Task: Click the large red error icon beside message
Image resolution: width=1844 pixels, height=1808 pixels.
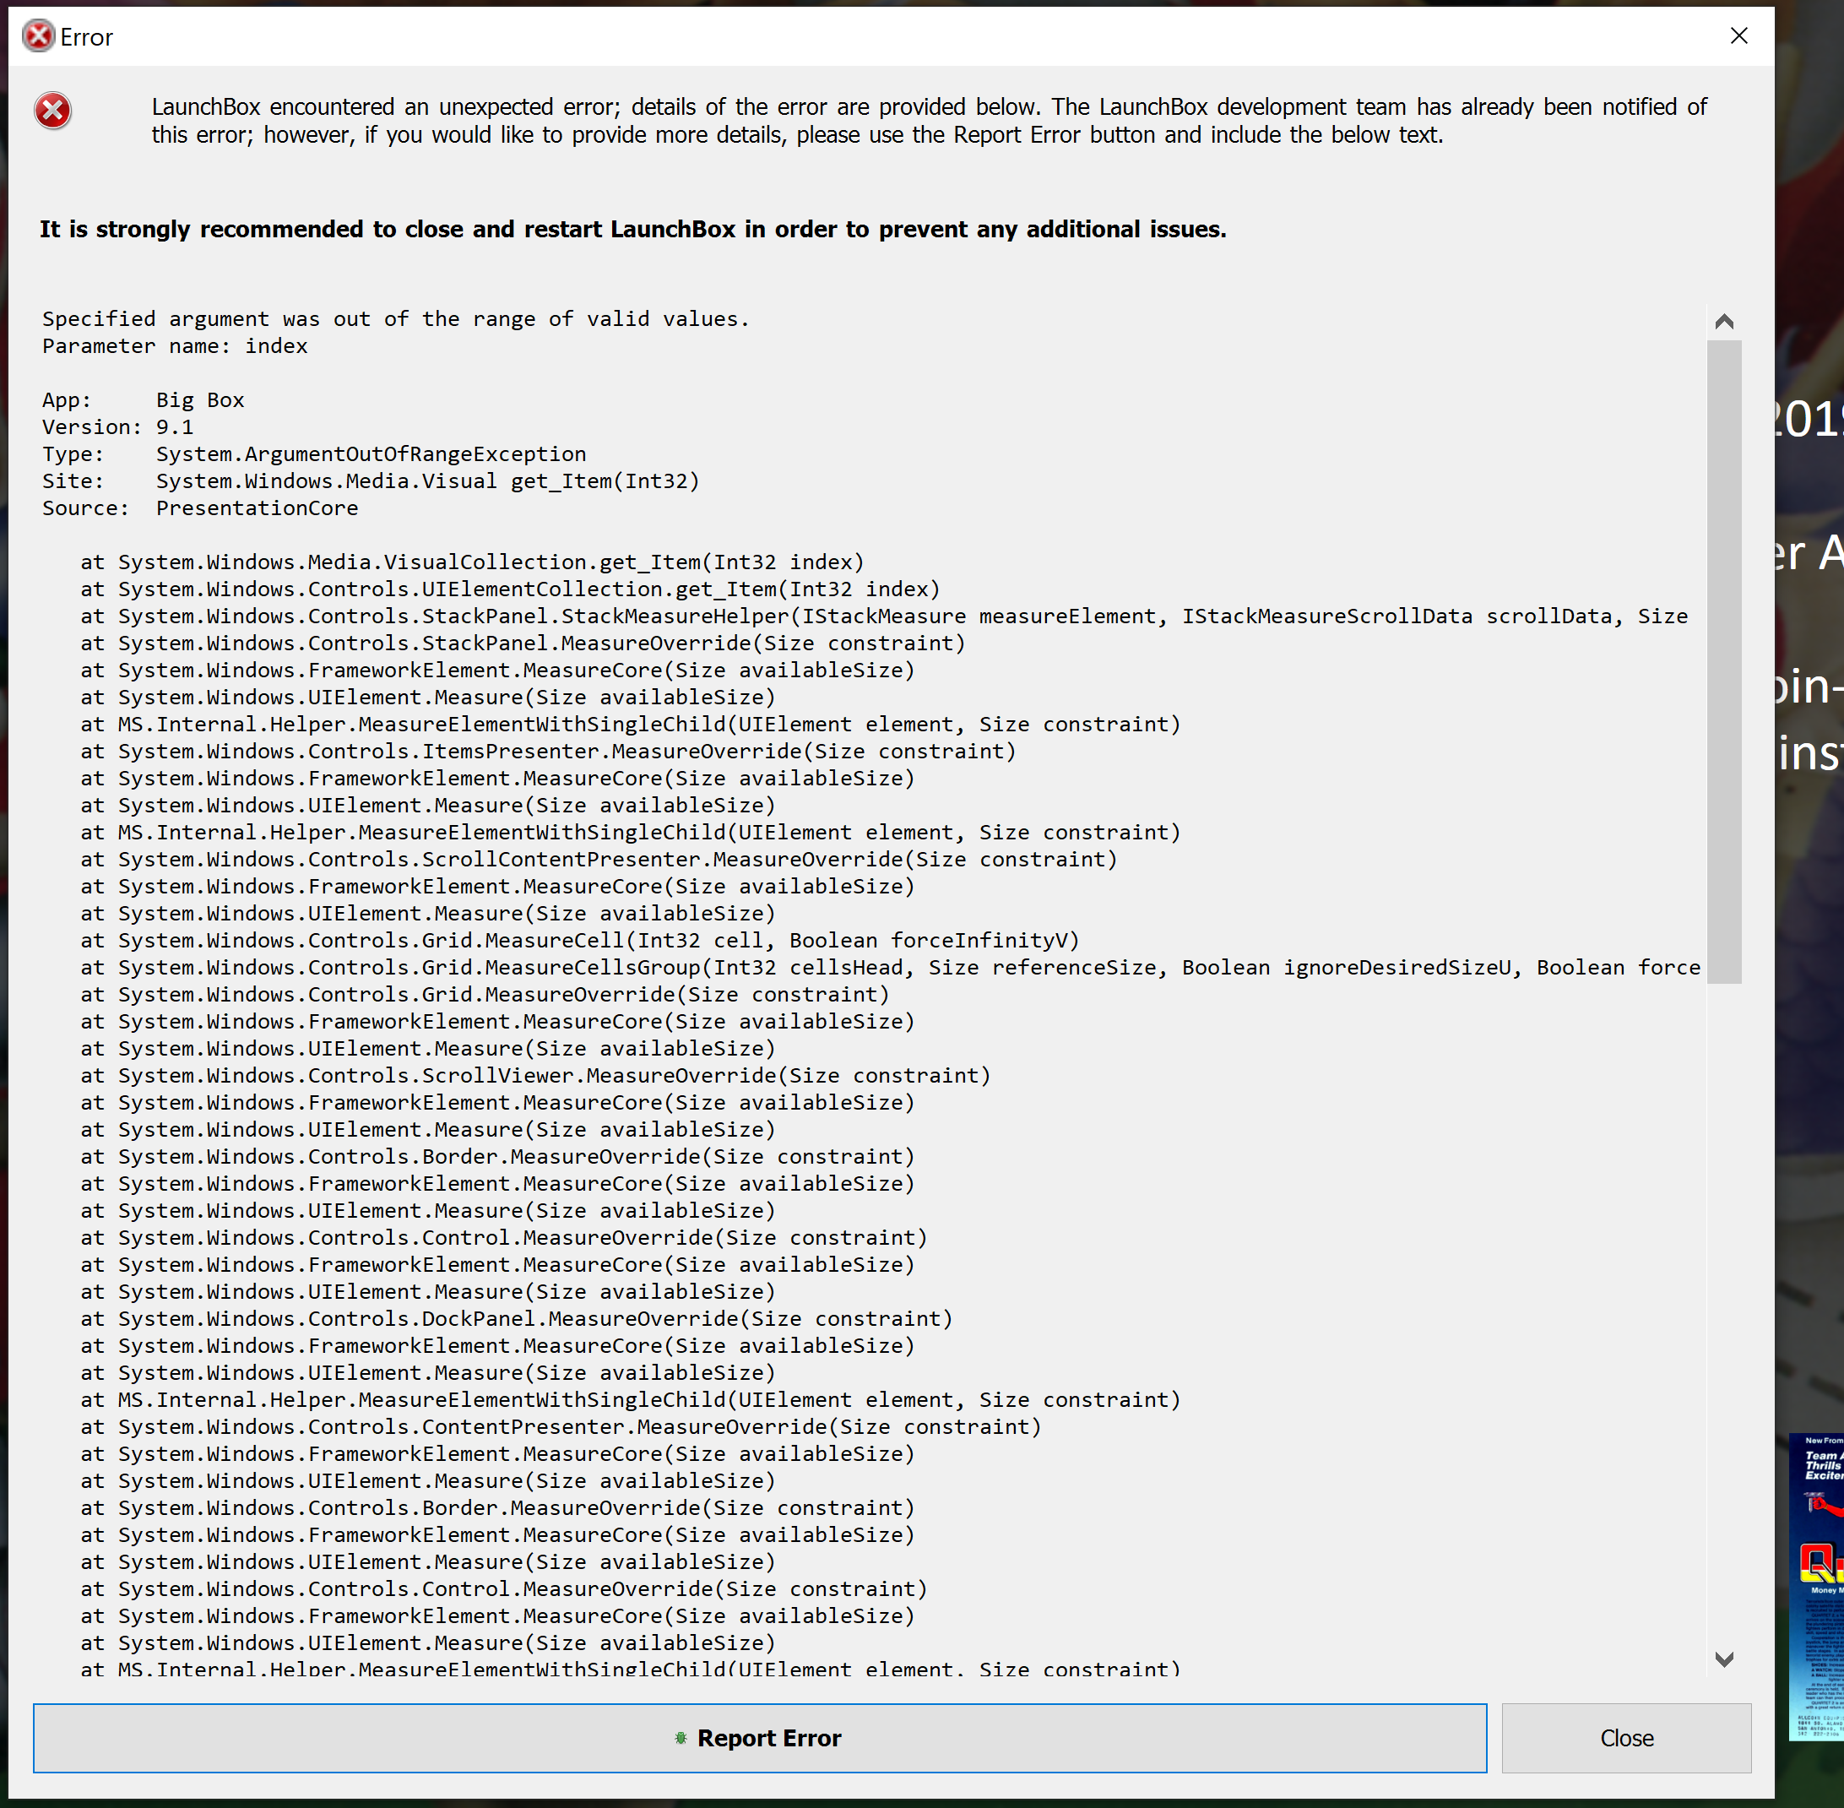Action: click(53, 111)
